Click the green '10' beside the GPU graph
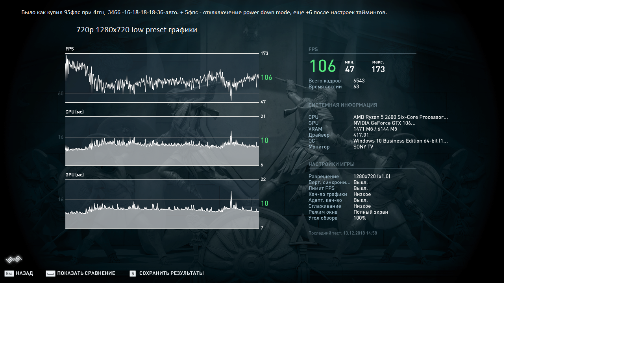Screen dimensions: 638x339 [x=264, y=203]
